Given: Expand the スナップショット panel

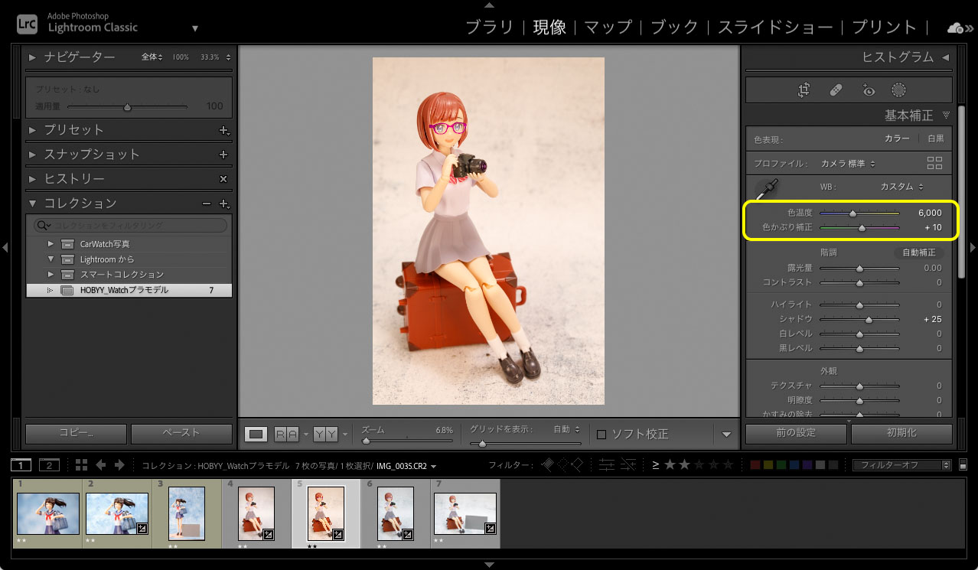Looking at the screenshot, I should (32, 155).
